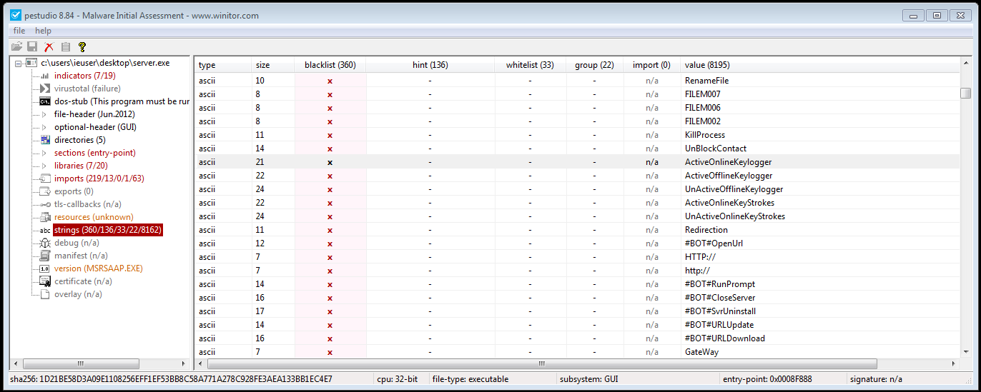Sort by value (8195) column header
This screenshot has height=392, width=981.
click(x=820, y=65)
